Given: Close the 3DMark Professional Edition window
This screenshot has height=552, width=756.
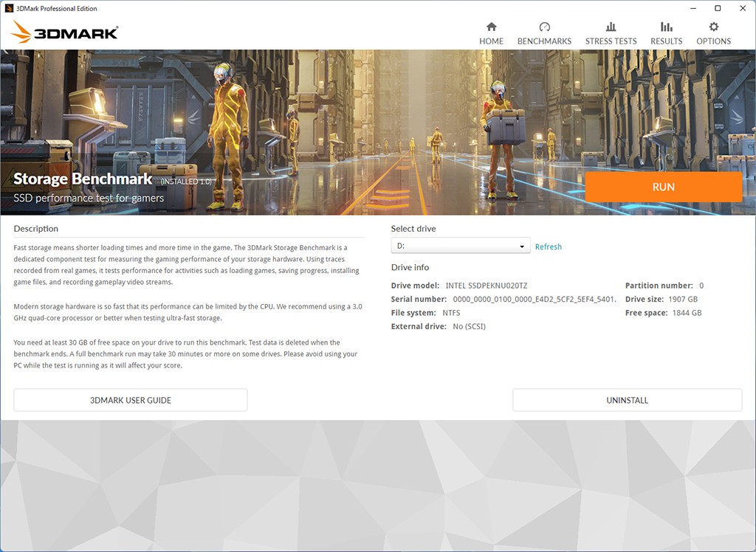Looking at the screenshot, I should pos(743,8).
